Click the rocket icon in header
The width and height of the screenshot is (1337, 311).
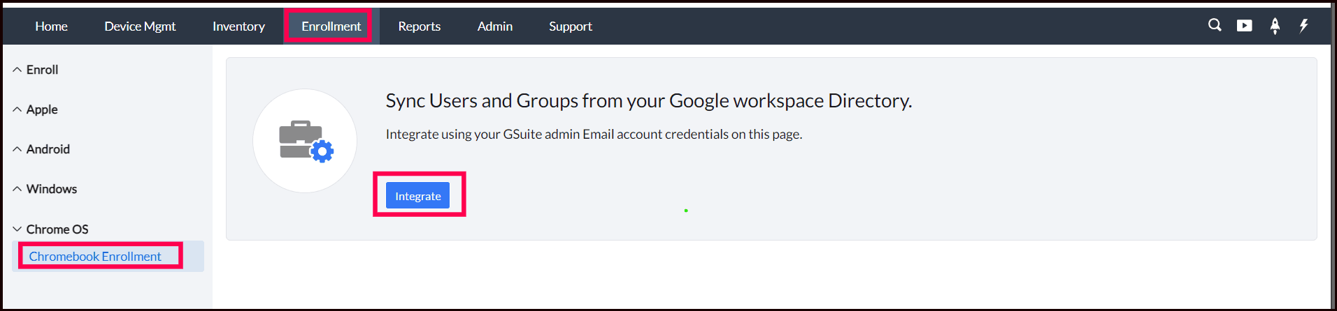click(x=1275, y=26)
